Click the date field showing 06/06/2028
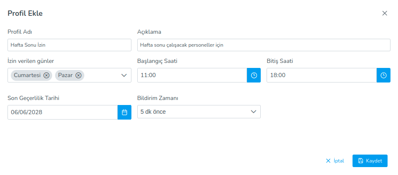This screenshot has height=175, width=398. pos(63,112)
